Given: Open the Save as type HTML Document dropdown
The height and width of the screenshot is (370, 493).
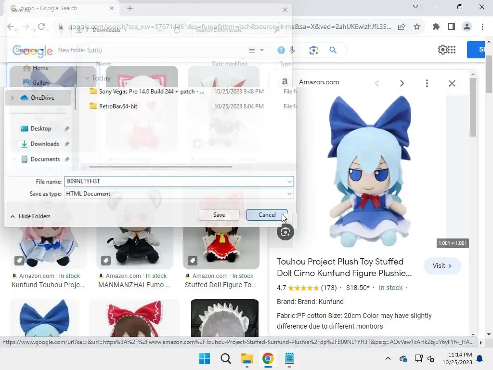Looking at the screenshot, I should (x=179, y=194).
